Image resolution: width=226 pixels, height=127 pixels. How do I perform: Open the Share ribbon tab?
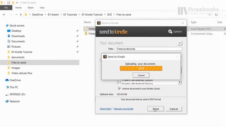tap(31, 8)
